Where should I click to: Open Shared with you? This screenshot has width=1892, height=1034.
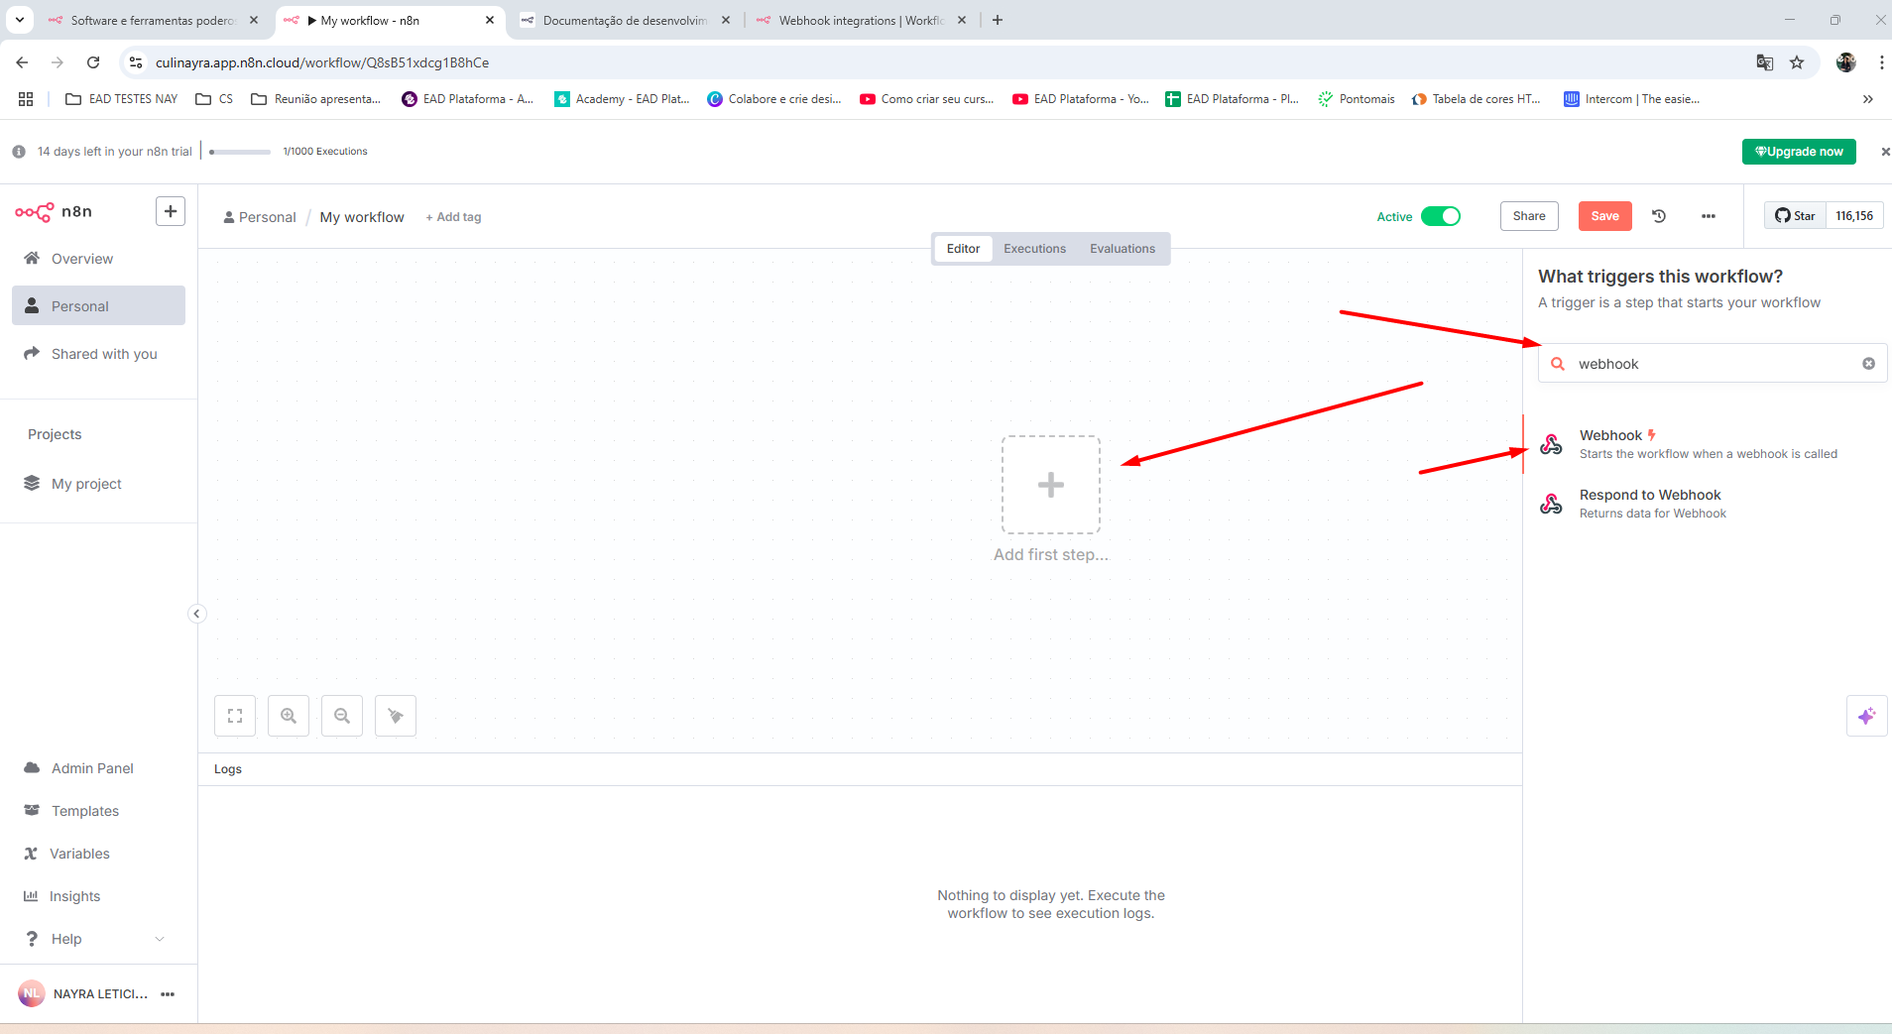(98, 354)
